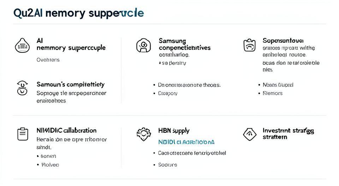Click the Ovehtens text under AI nemmory

point(48,60)
